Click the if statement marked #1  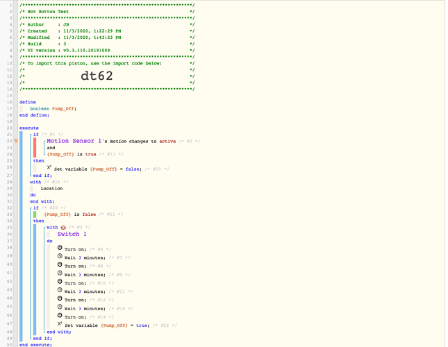[36, 135]
